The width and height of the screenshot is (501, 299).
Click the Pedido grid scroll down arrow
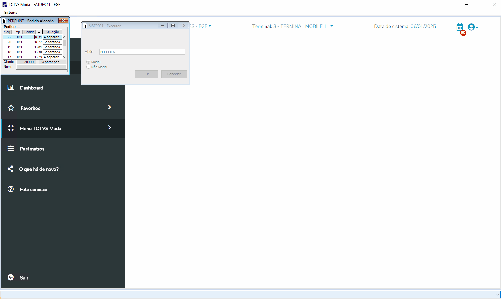click(65, 57)
